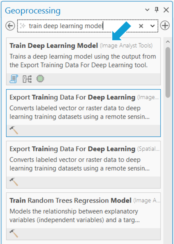The image size is (174, 244).
Task: Toggle auto-hide pin for Geoprocessing pane
Action: click(157, 10)
